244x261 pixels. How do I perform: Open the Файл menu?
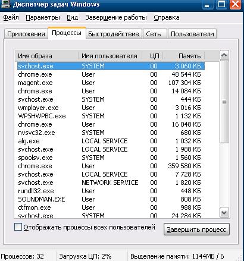[x=11, y=17]
